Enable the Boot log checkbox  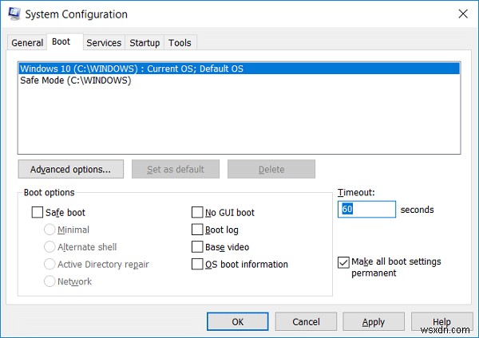point(197,230)
